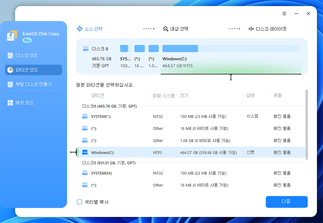Select the 16 MB (*:) row under 디스크5
323x223 pixels.
(x=191, y=185)
